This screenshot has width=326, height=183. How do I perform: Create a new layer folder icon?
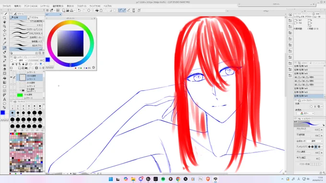click(x=26, y=68)
